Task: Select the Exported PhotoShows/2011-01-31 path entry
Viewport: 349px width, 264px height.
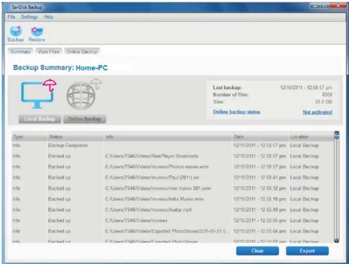Action: click(167, 231)
